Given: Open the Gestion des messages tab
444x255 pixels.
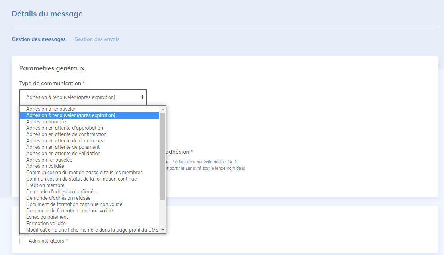Looking at the screenshot, I should tap(39, 39).
